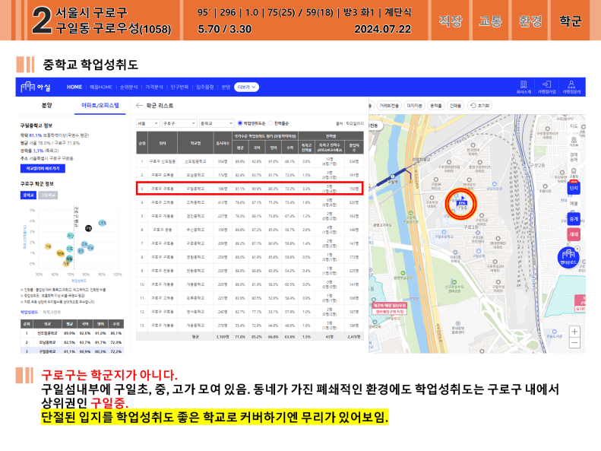Switch the map to 지도 view
Image resolution: width=601 pixels, height=451 pixels.
point(574,126)
